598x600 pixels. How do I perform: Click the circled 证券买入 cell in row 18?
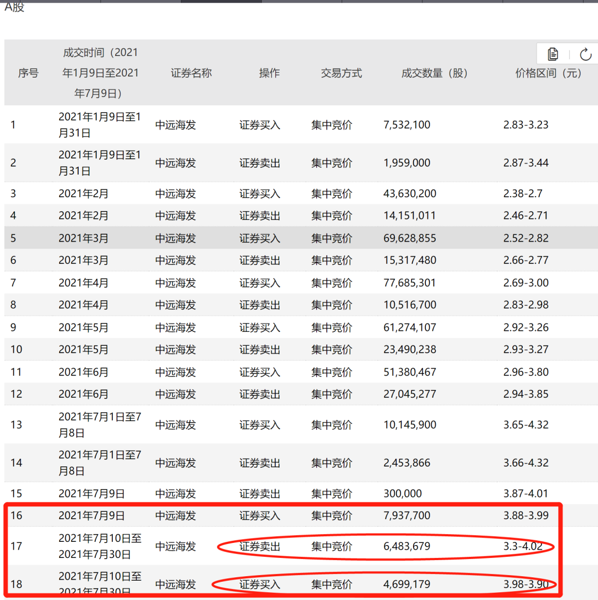[260, 583]
